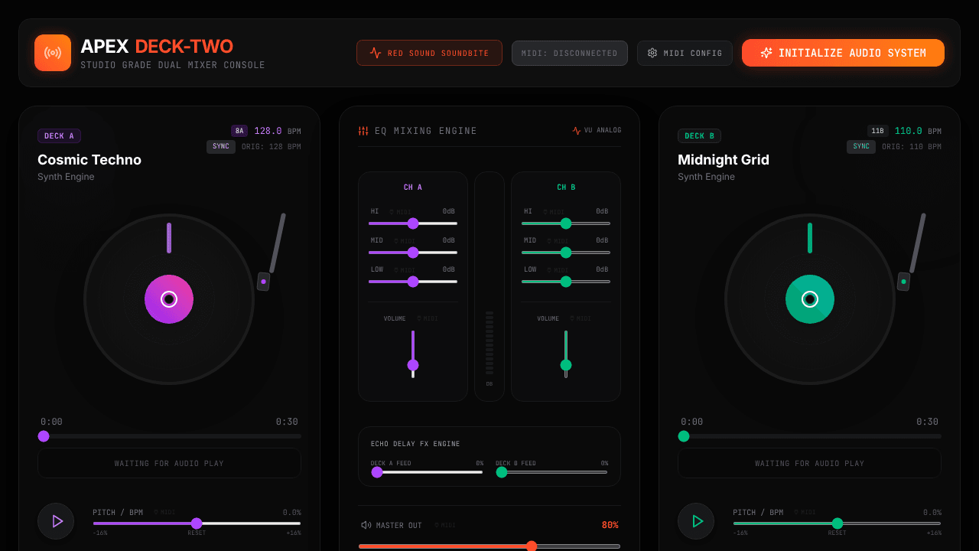Image resolution: width=979 pixels, height=551 pixels.
Task: Click the Cosmic Techno vinyl center label
Action: (169, 299)
